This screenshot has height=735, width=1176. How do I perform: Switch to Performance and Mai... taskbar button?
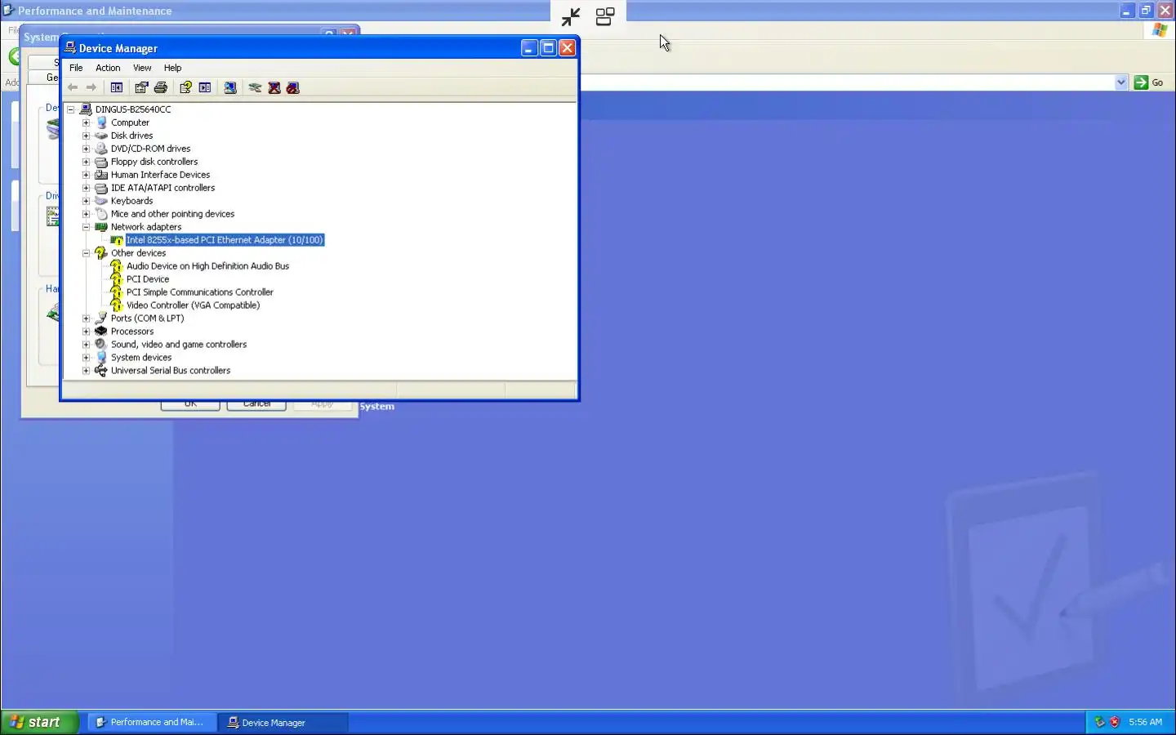[151, 722]
